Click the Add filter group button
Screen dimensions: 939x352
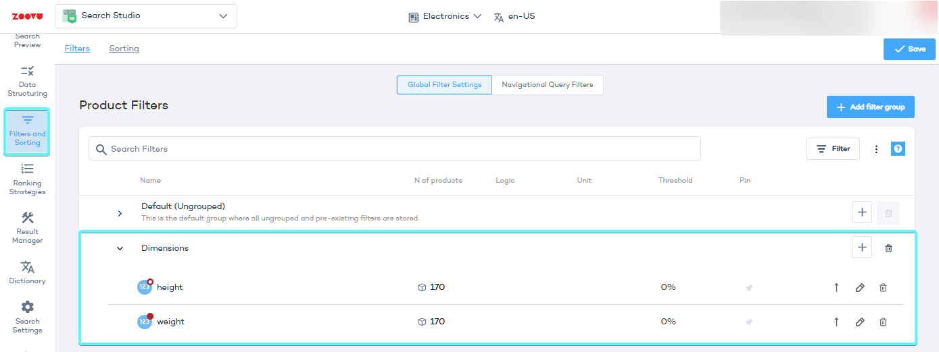870,107
